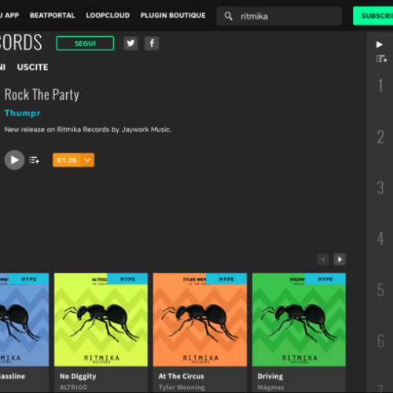The image size is (393, 393).
Task: Open the Loopcloud menu link
Action: (x=108, y=16)
